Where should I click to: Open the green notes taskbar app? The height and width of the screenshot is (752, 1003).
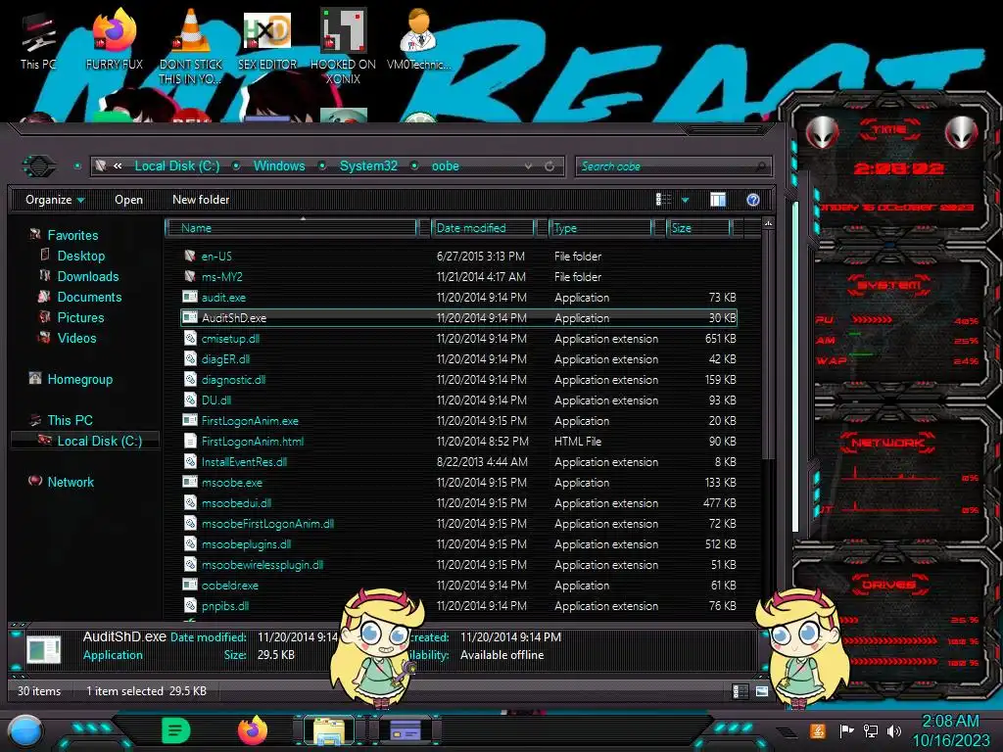click(176, 730)
